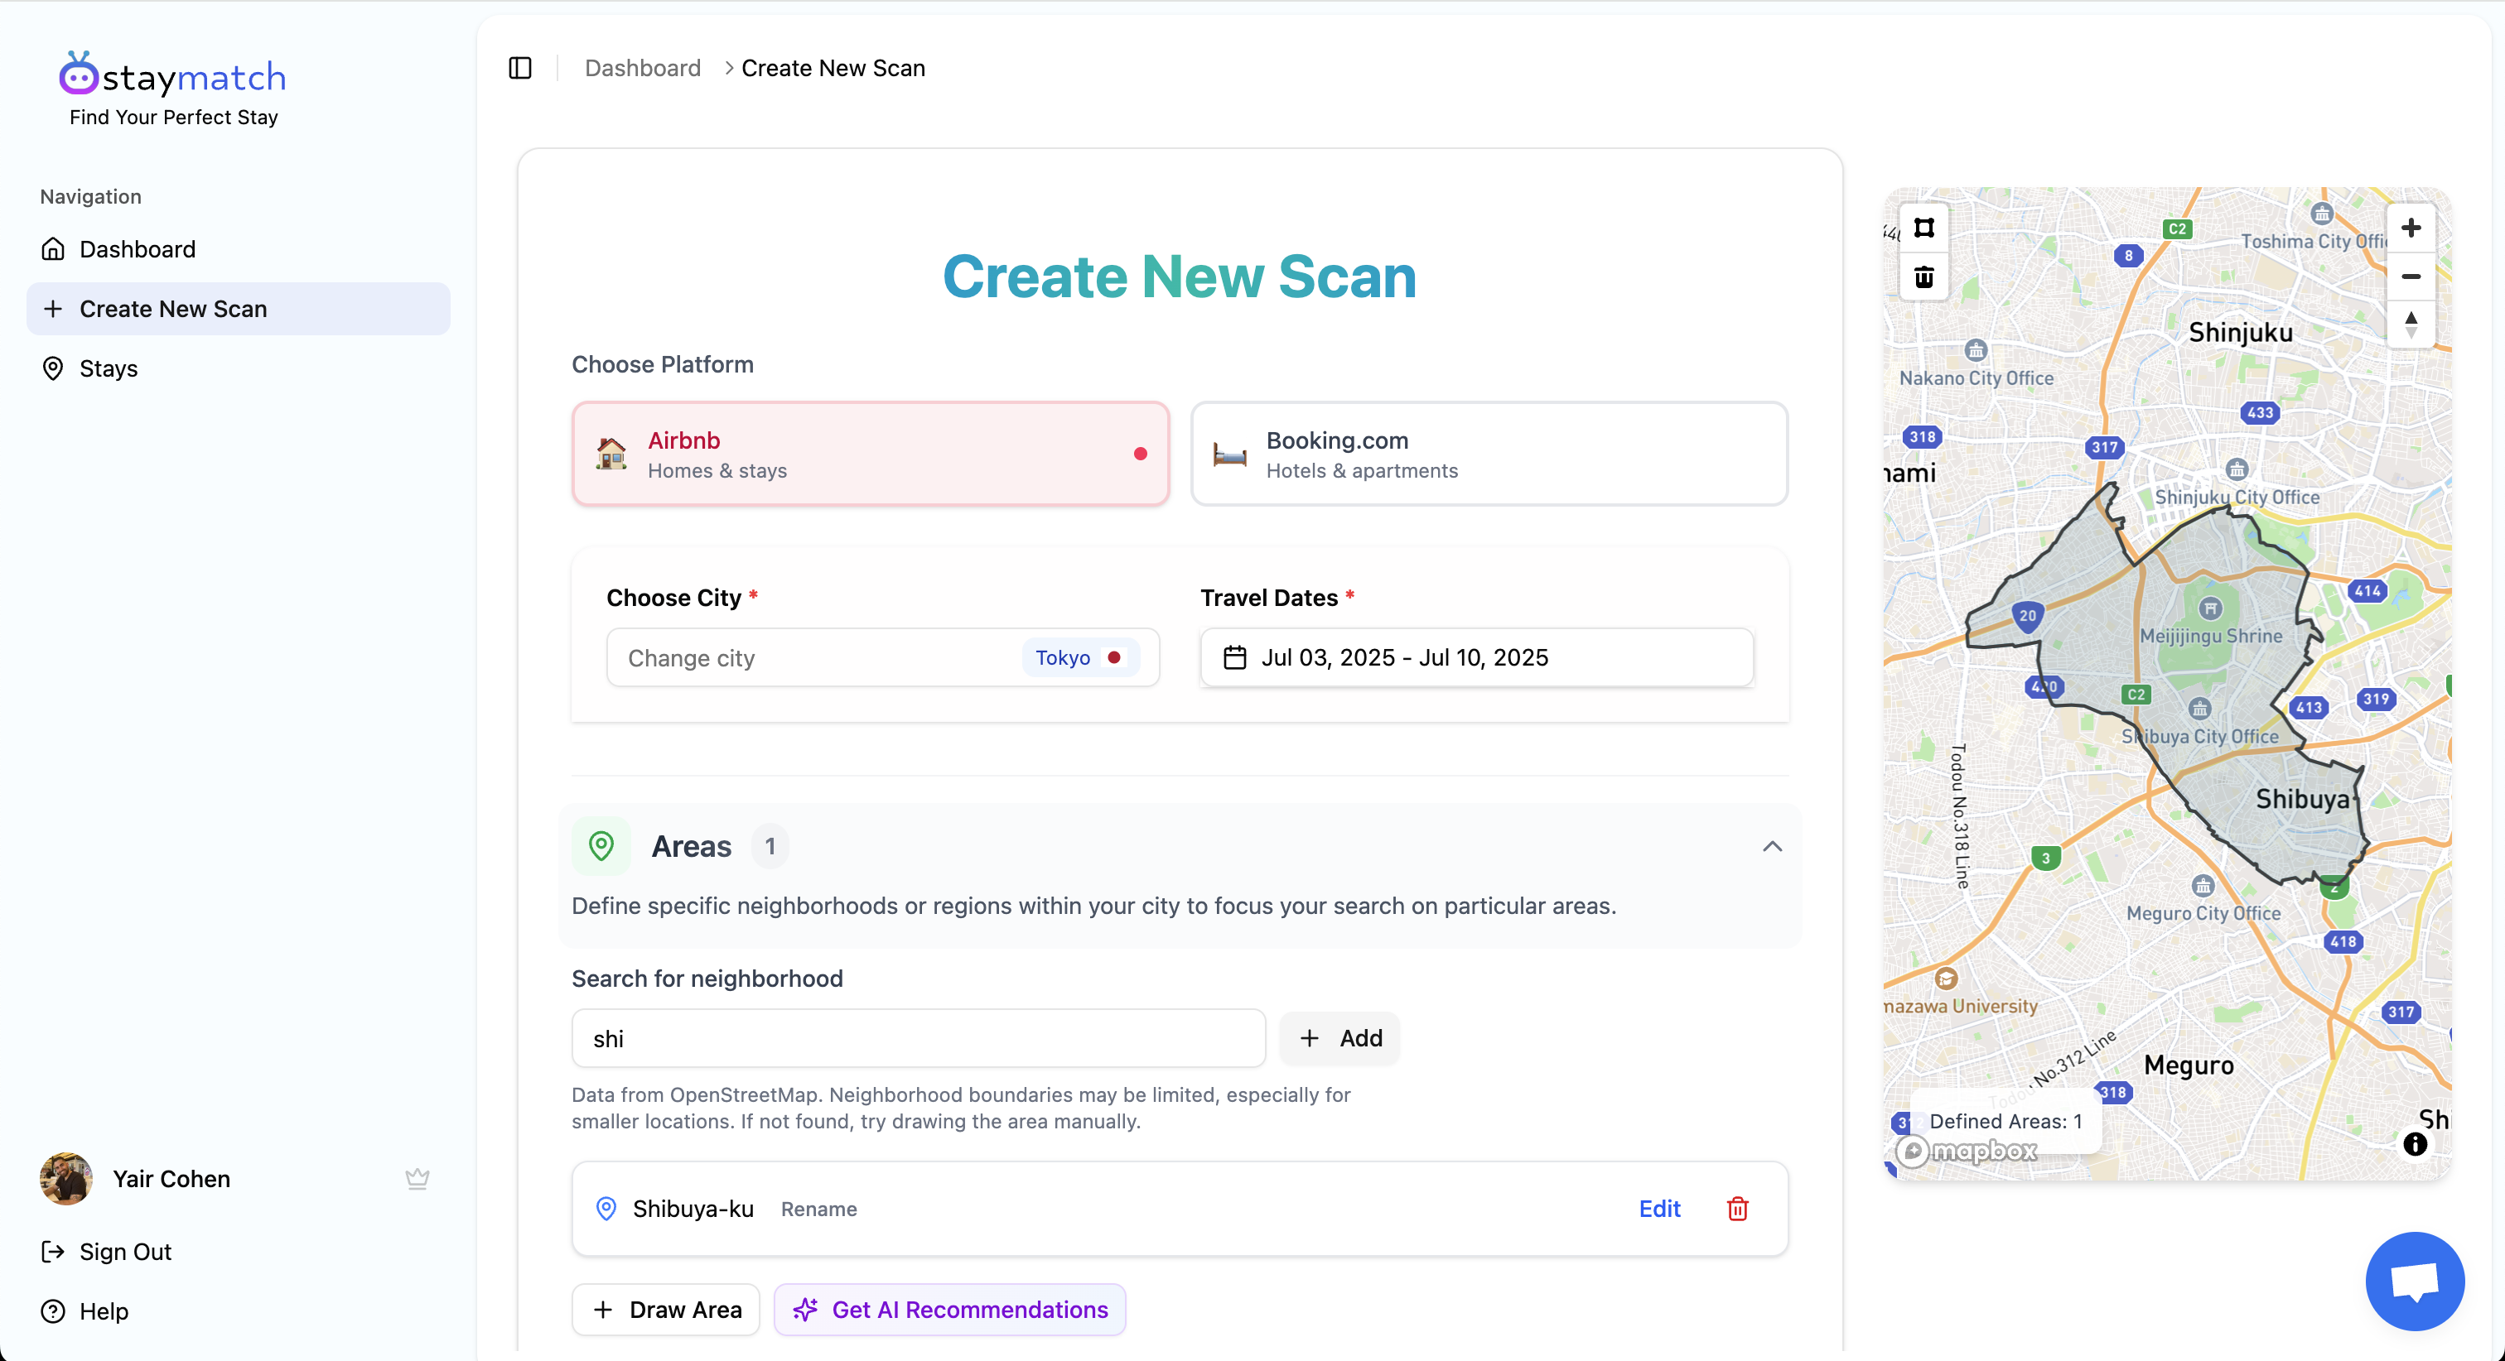Focus the neighborhood search field

click(x=918, y=1038)
